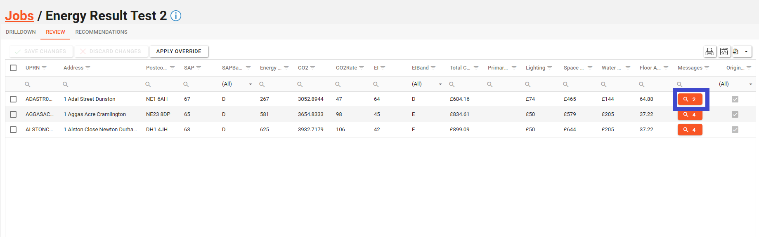
Task: Open messages for 1 Adal Street Dunston
Action: pos(690,99)
